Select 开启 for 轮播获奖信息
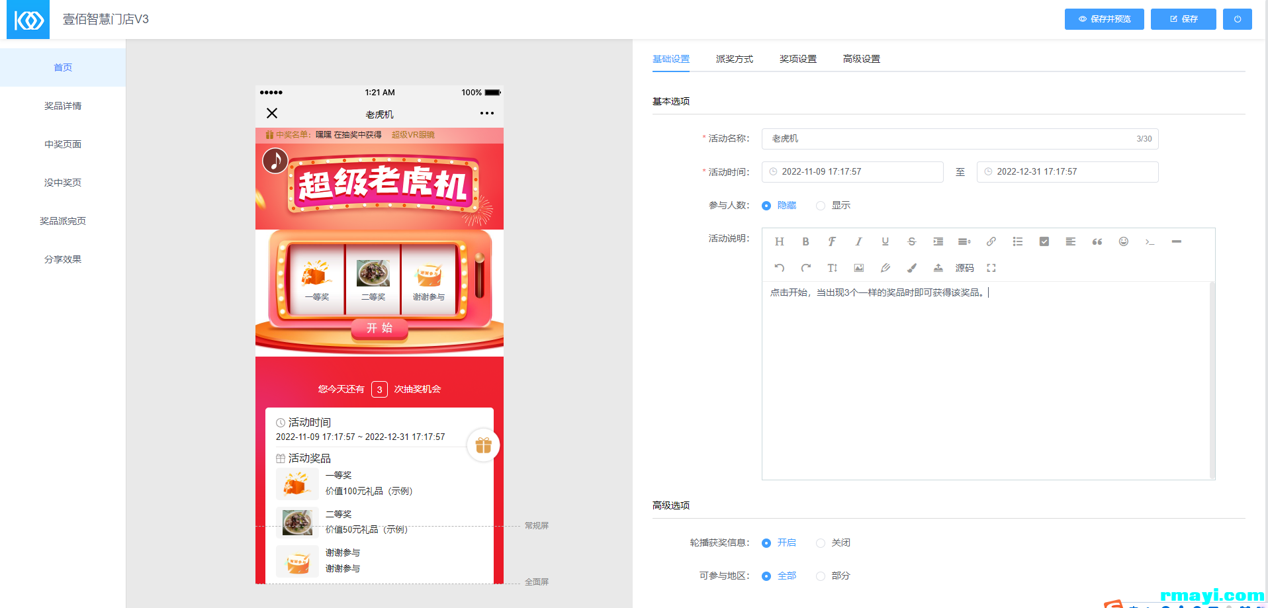1268x608 pixels. pos(779,543)
